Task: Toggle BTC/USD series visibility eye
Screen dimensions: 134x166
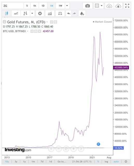Action: tap(32, 31)
